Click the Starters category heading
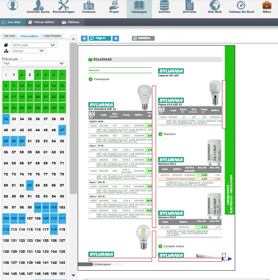The width and height of the screenshot is (278, 280). [170, 134]
